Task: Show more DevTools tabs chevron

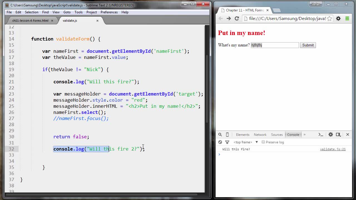Action: tap(305, 134)
